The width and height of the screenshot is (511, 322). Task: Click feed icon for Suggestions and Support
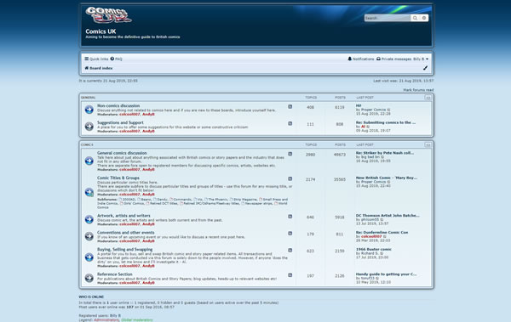pyautogui.click(x=290, y=123)
